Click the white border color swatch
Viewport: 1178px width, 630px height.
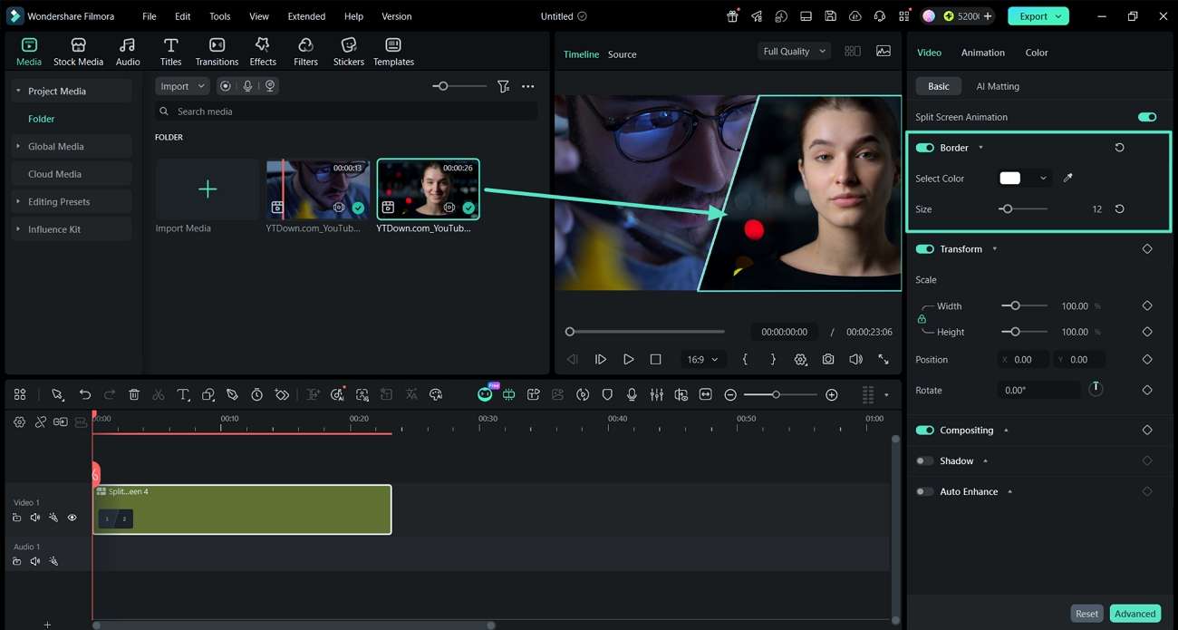pyautogui.click(x=1009, y=178)
